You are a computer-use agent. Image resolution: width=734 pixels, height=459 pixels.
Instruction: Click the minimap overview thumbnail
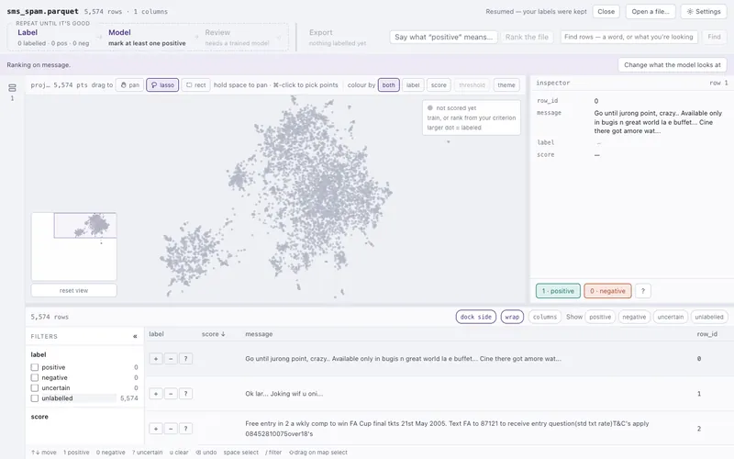pyautogui.click(x=74, y=246)
